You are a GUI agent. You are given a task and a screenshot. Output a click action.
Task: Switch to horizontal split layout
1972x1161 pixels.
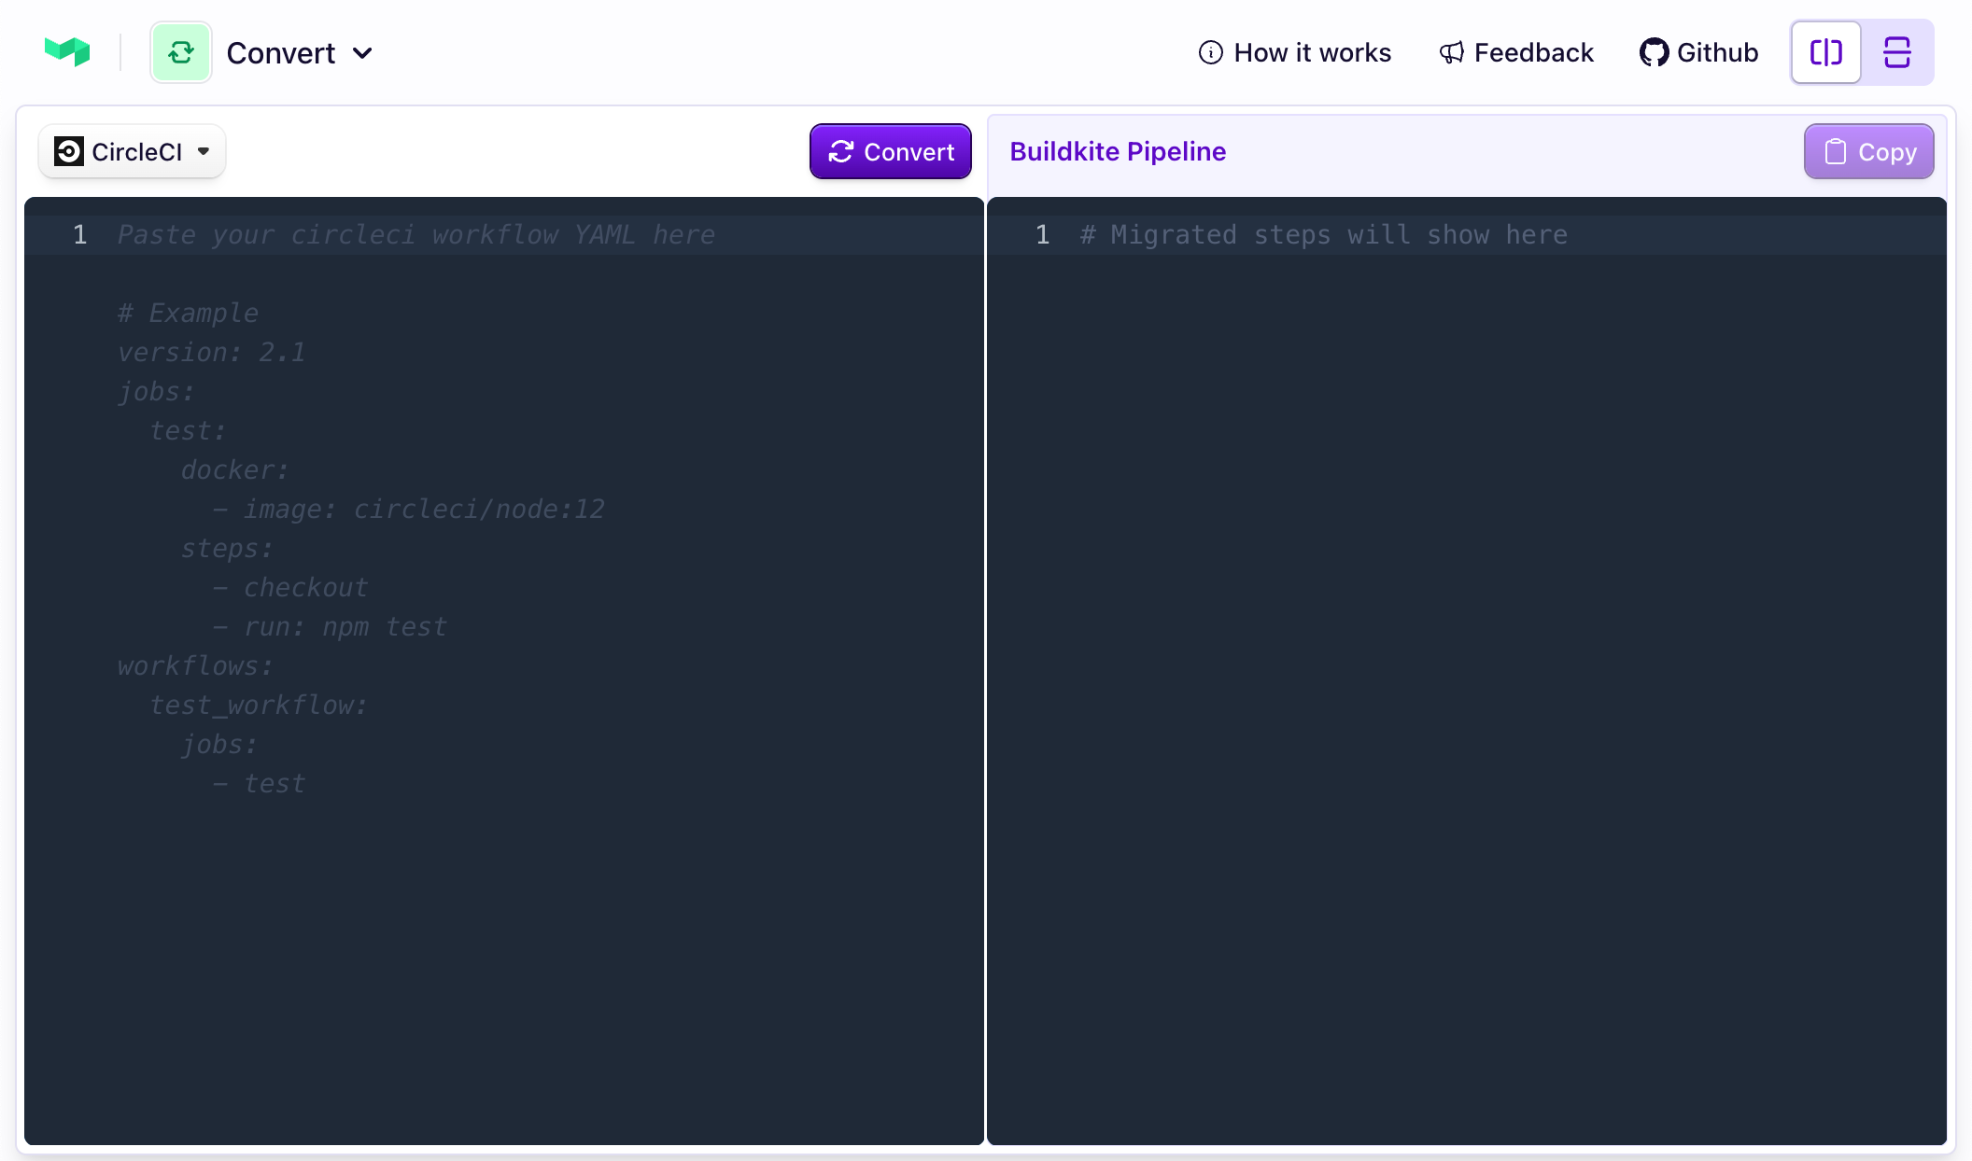[x=1897, y=52]
